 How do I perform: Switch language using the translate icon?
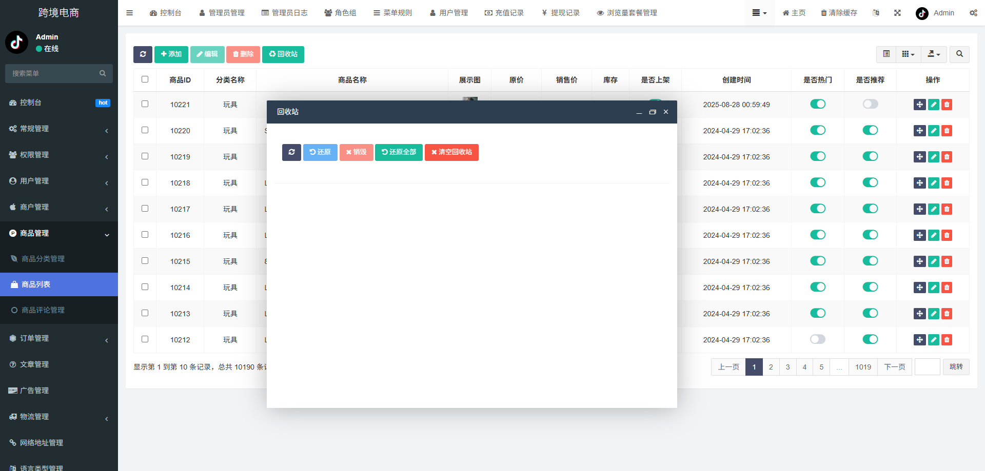tap(876, 13)
